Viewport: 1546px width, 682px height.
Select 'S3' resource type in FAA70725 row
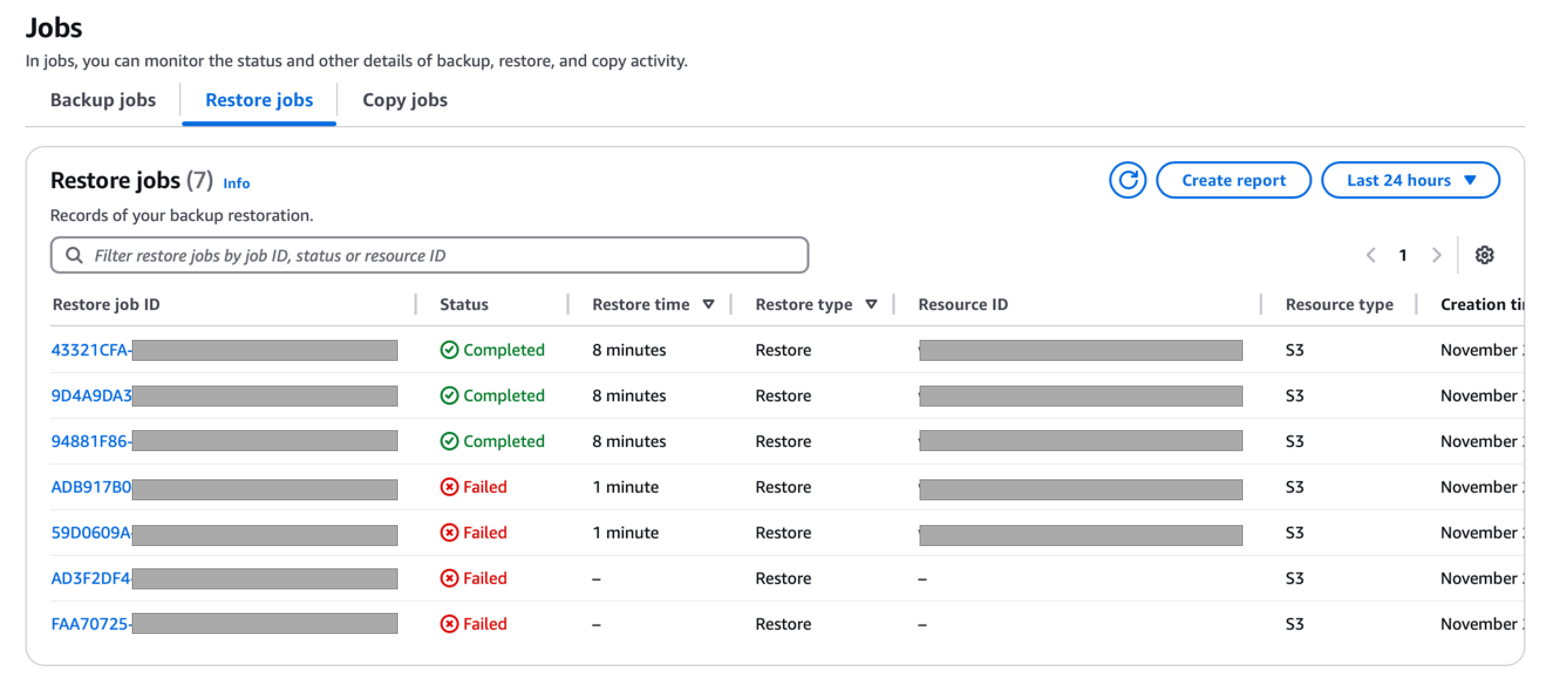click(1295, 623)
